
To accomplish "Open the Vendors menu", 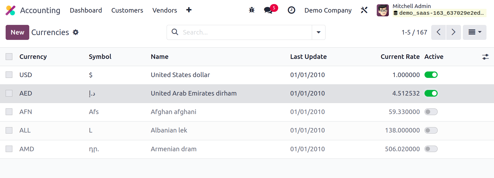I will click(x=165, y=10).
